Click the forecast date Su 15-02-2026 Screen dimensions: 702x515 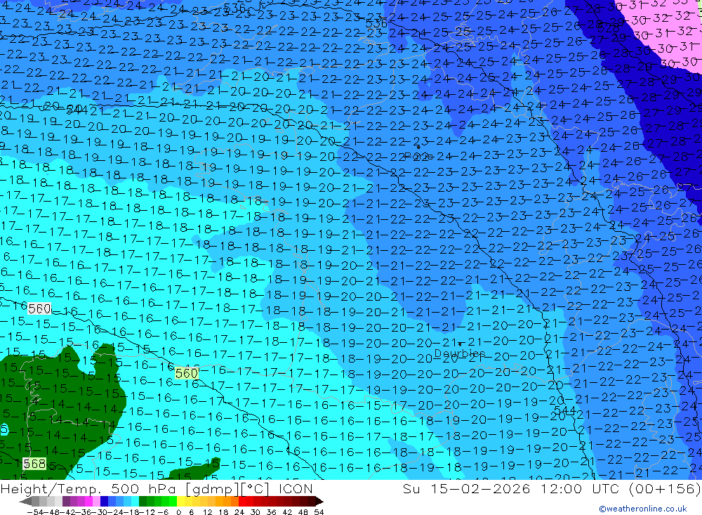[x=466, y=488]
